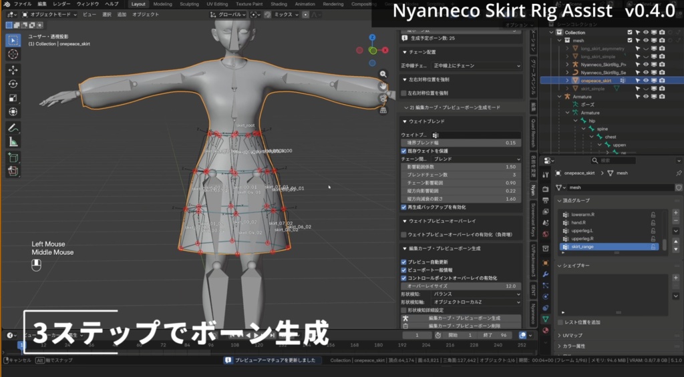Viewport: 684px width, 377px height.
Task: Select the Annotate tool
Action: (x=13, y=128)
